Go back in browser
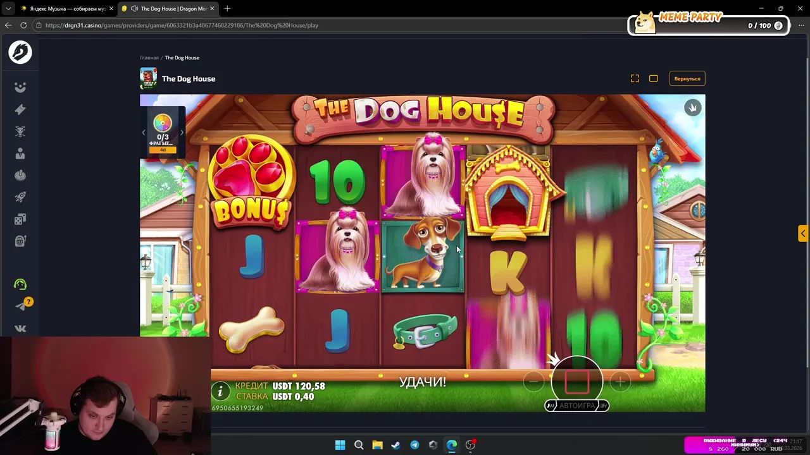 [8, 25]
